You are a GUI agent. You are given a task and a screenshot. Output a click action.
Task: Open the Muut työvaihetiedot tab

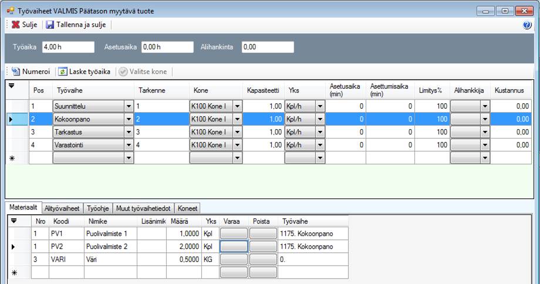click(x=143, y=208)
